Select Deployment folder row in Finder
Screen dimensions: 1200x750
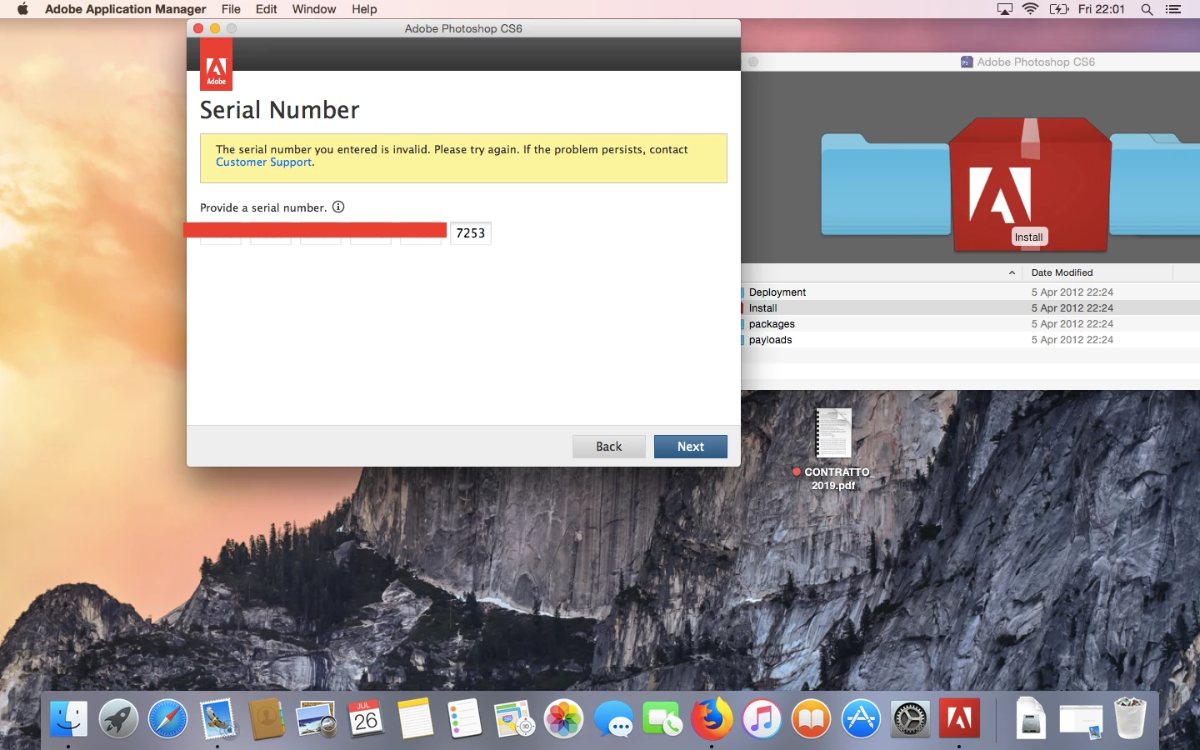coord(970,292)
